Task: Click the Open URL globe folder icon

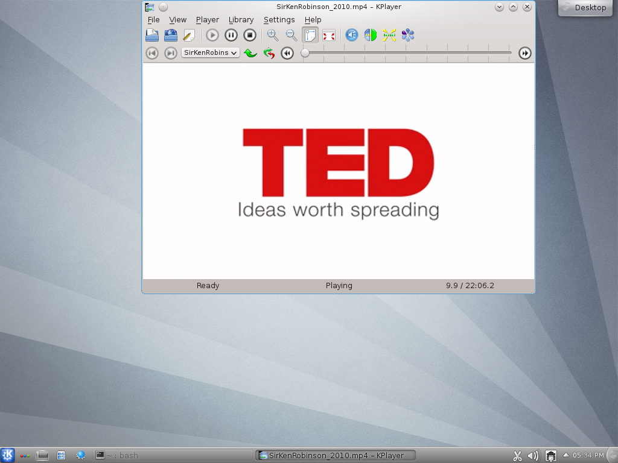Action: [x=171, y=35]
